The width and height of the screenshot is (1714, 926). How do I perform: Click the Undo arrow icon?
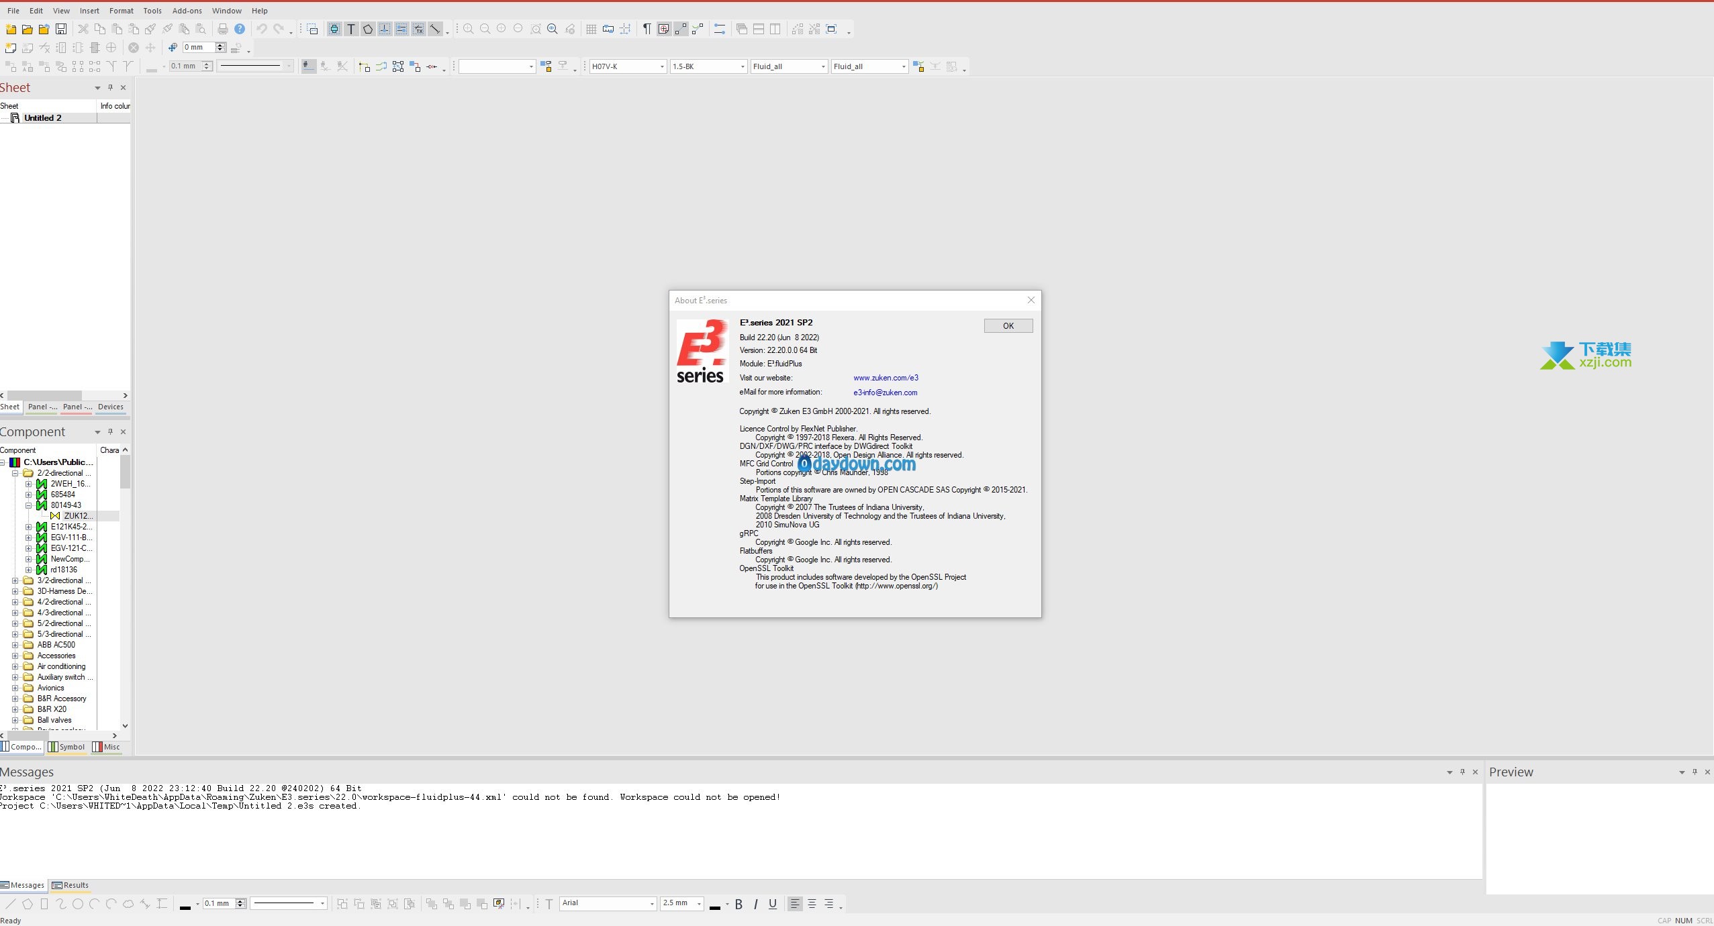[x=262, y=29]
